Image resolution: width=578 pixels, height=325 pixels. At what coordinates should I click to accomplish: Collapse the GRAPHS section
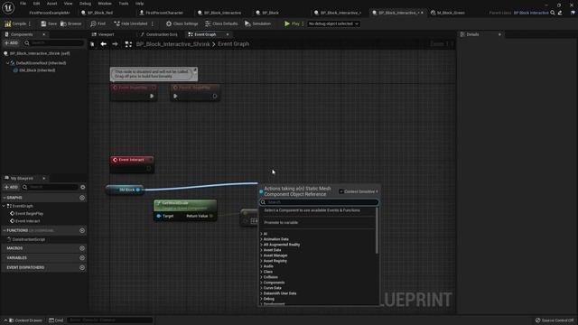5,198
